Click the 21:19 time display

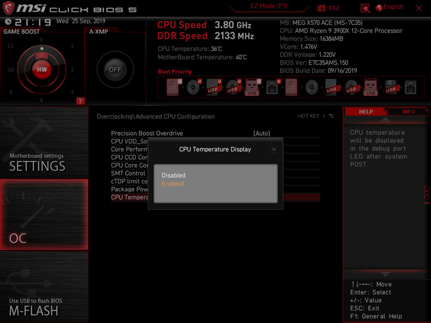point(33,22)
